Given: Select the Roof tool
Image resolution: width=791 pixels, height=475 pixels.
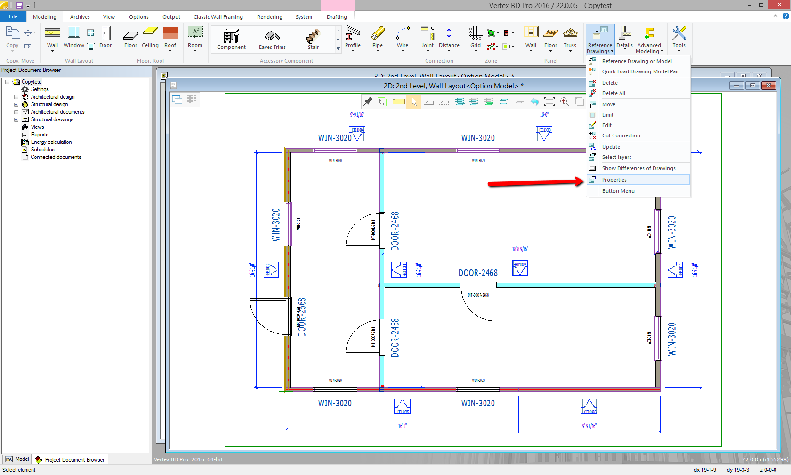Looking at the screenshot, I should 170,38.
